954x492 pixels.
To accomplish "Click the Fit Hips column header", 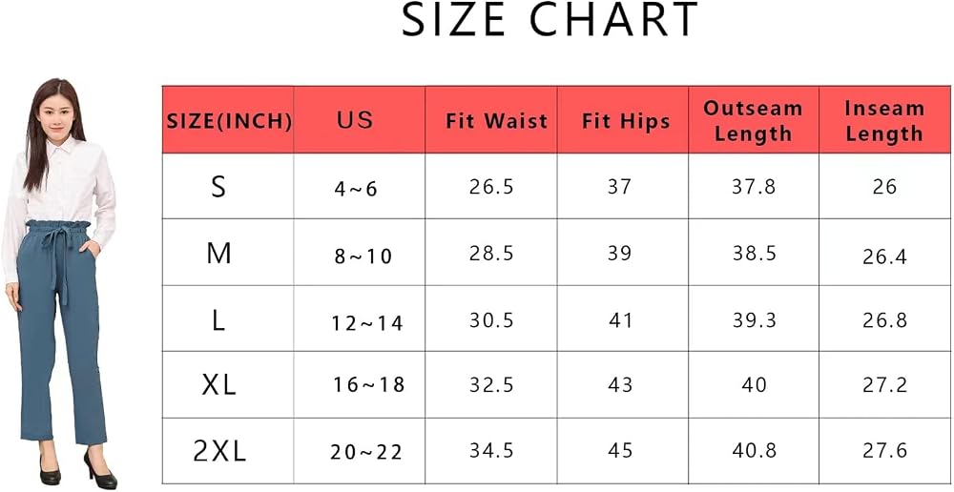I will click(x=623, y=120).
